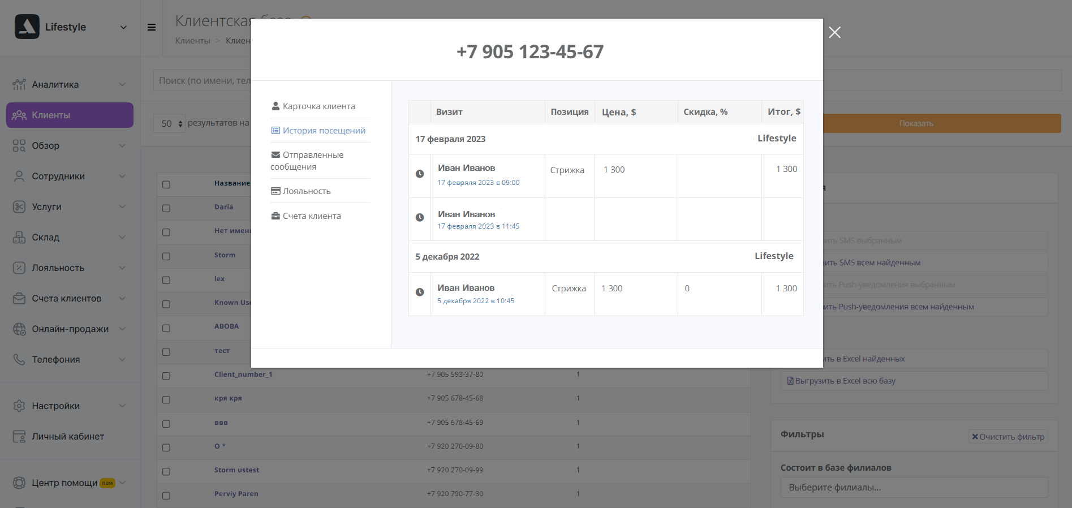This screenshot has height=508, width=1072.
Task: Check the box for Daria row
Action: click(x=166, y=208)
